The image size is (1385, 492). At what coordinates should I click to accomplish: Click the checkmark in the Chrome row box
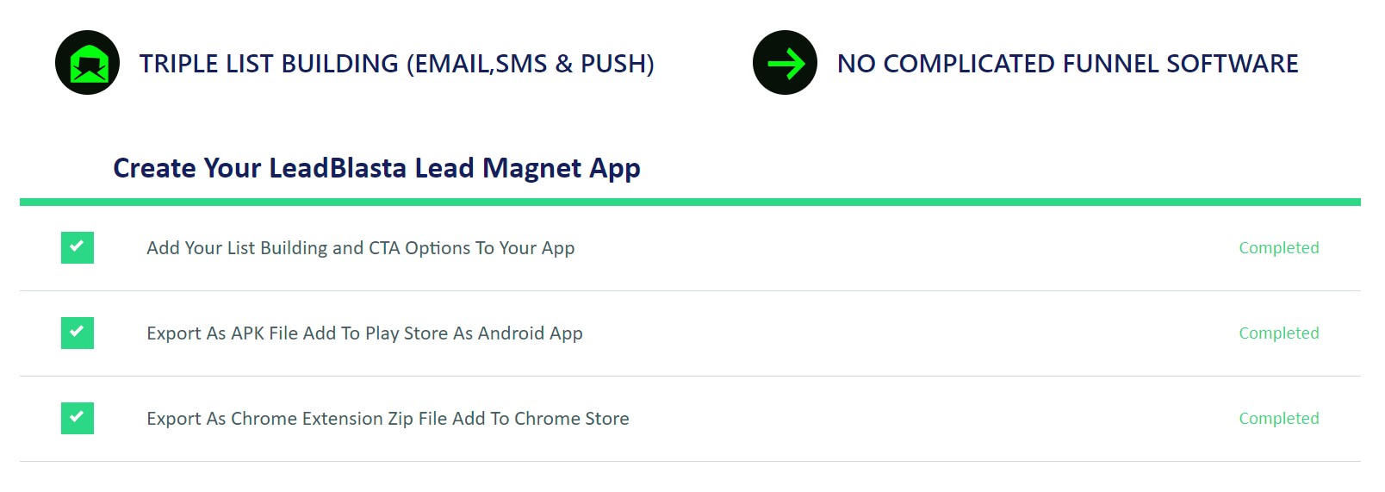pyautogui.click(x=77, y=416)
